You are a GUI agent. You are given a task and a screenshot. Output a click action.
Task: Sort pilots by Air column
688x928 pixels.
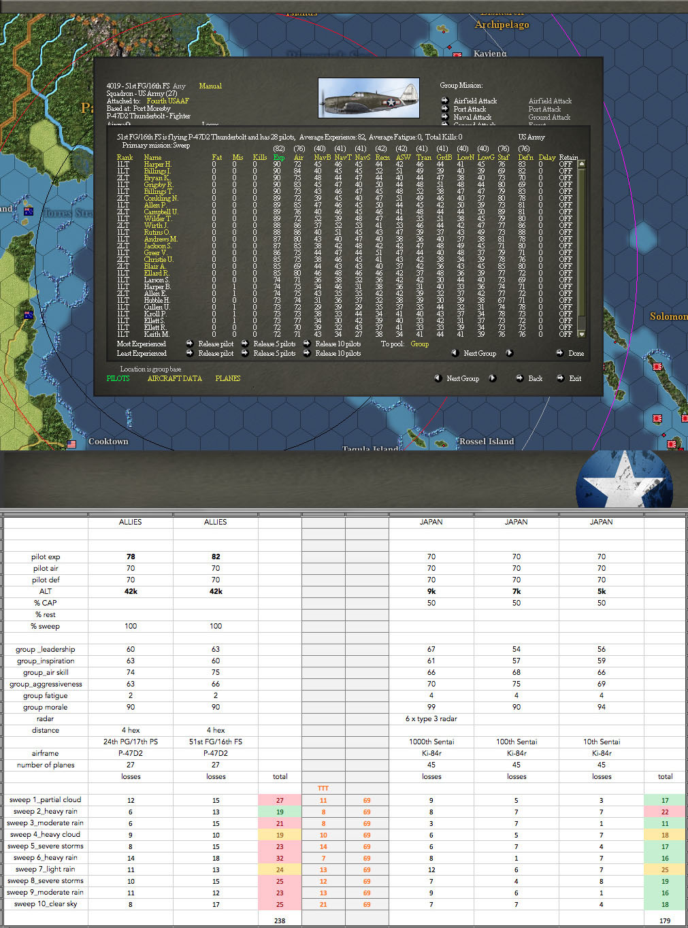(298, 157)
